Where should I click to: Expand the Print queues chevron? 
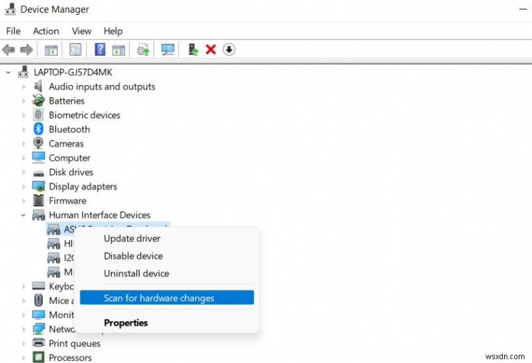[23, 343]
